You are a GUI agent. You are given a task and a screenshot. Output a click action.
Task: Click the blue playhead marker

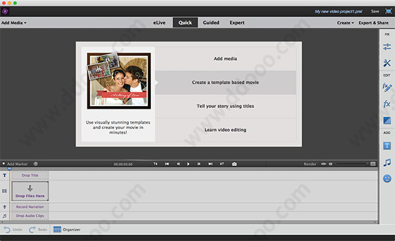pyautogui.click(x=9, y=169)
